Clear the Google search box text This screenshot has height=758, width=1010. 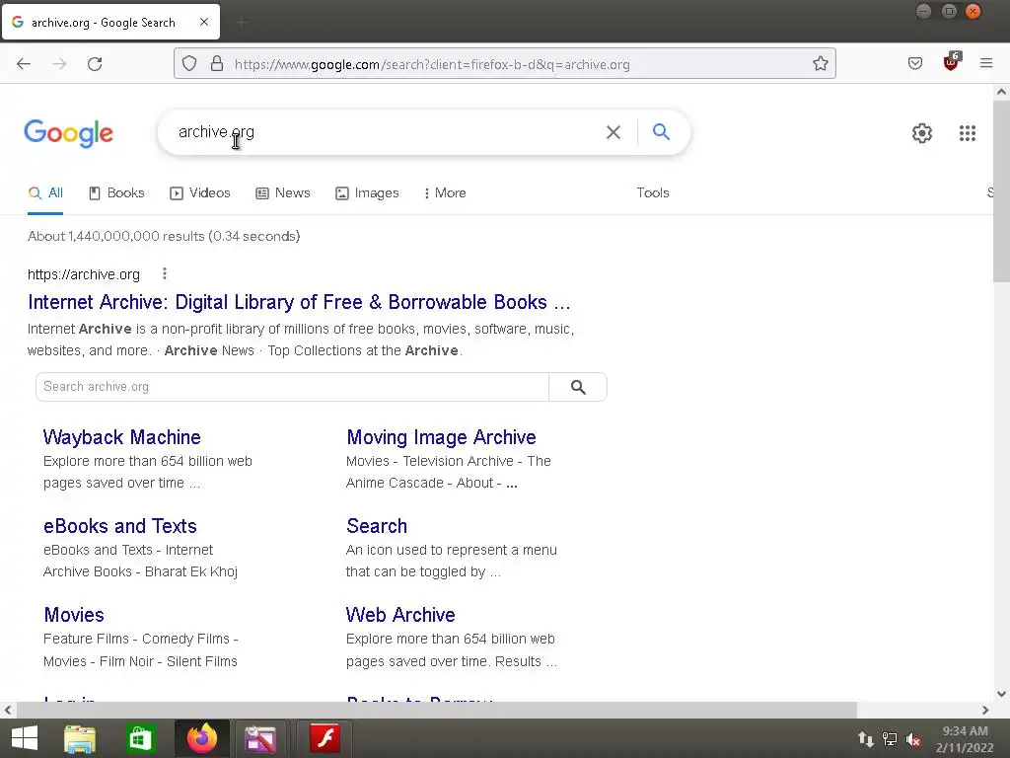[613, 132]
